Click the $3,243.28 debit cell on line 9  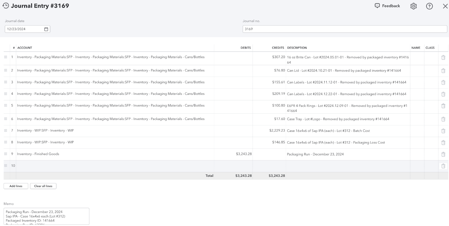[x=233, y=154]
